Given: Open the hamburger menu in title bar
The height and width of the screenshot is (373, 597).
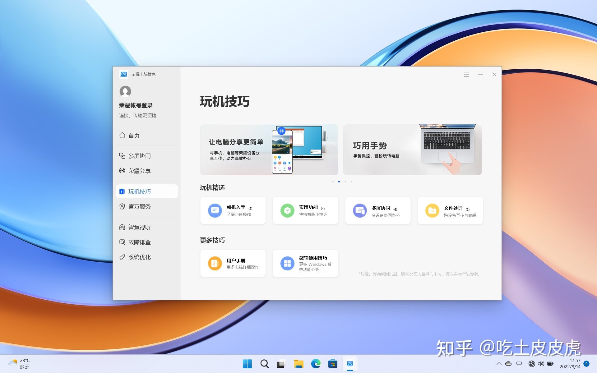Looking at the screenshot, I should (466, 74).
